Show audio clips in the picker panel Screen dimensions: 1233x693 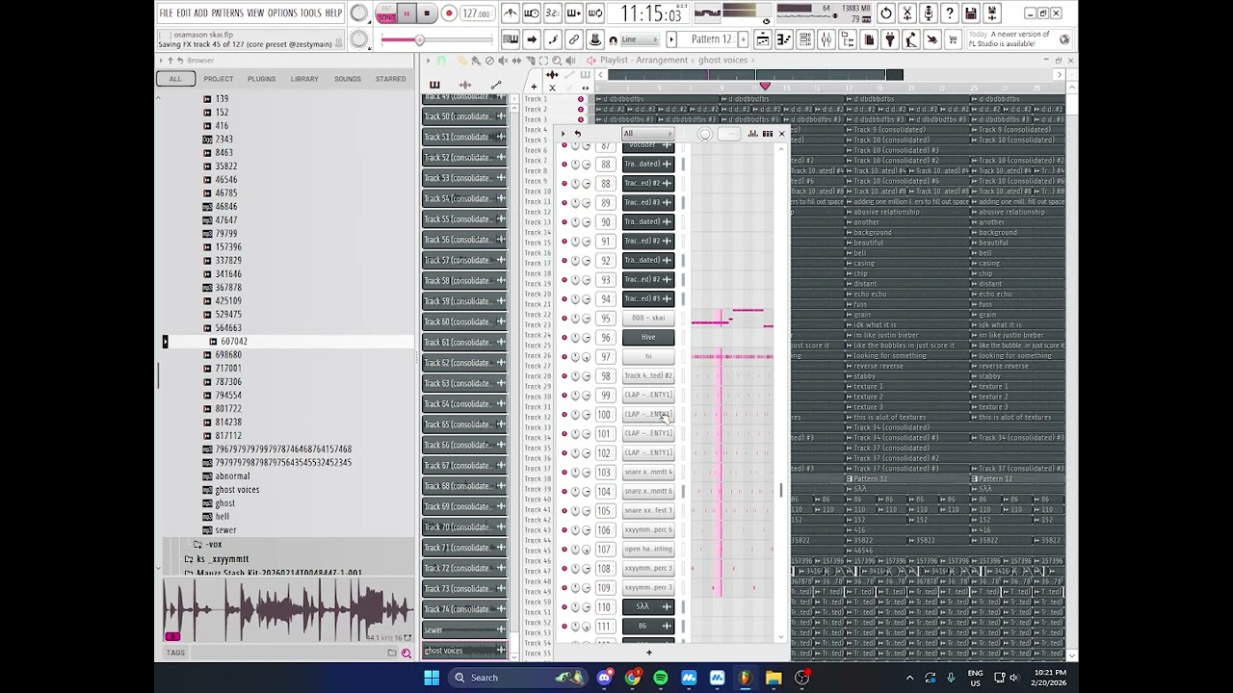pos(465,85)
